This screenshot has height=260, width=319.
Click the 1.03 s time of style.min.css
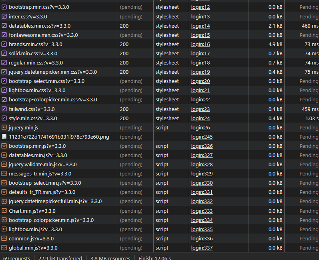312,118
